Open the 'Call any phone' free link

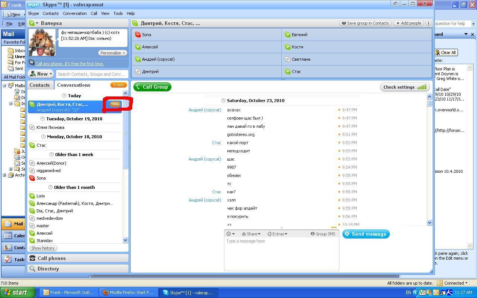pos(70,64)
